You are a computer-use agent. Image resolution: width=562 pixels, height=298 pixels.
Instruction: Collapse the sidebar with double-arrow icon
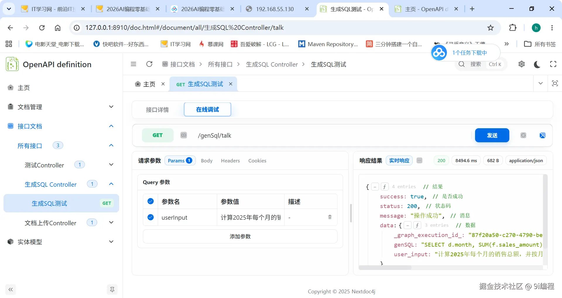(11, 290)
